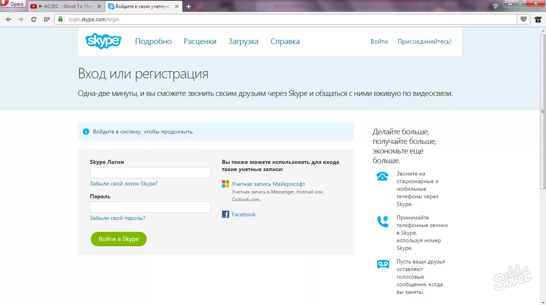
Task: Click the Microsoft logo icon
Action: (x=226, y=184)
